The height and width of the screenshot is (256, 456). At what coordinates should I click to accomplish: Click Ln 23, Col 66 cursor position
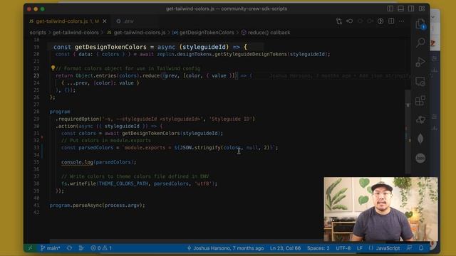(285, 248)
